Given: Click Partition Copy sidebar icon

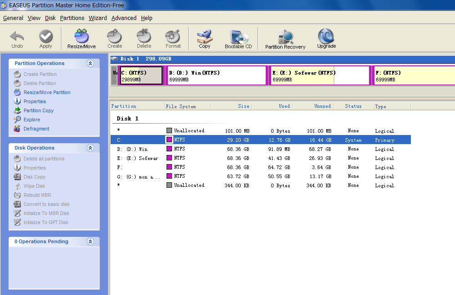Looking at the screenshot, I should [17, 110].
